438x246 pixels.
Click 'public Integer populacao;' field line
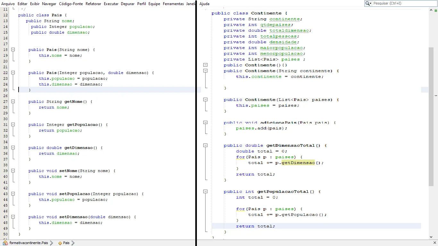63,27
